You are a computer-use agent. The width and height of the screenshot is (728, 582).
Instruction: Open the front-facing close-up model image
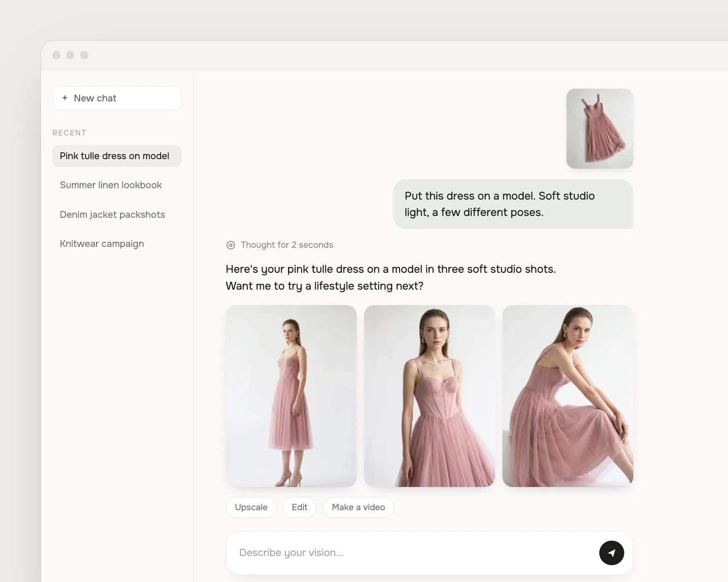pos(430,396)
